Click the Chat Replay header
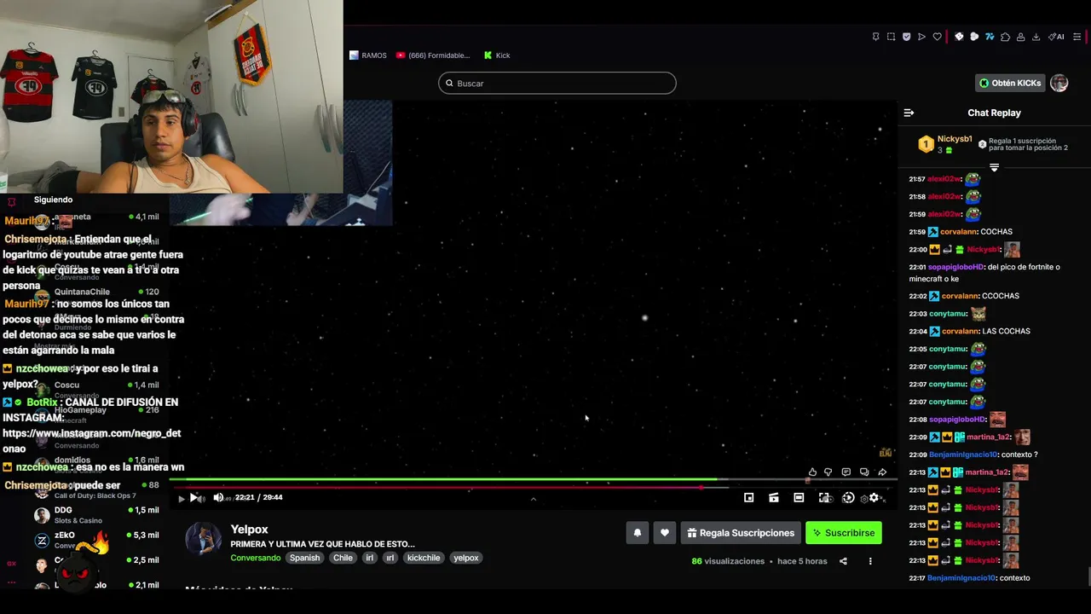This screenshot has width=1091, height=614. tap(994, 113)
